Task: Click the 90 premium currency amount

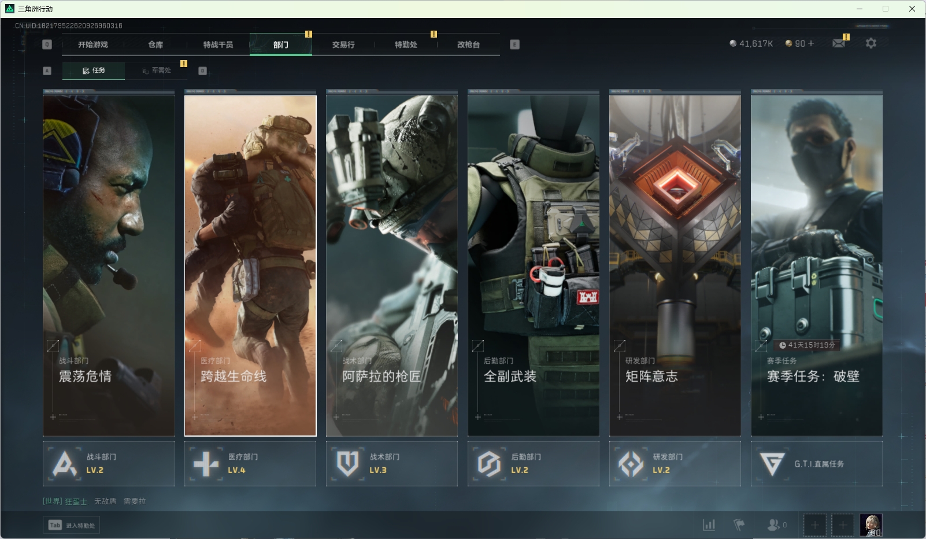Action: click(x=800, y=43)
